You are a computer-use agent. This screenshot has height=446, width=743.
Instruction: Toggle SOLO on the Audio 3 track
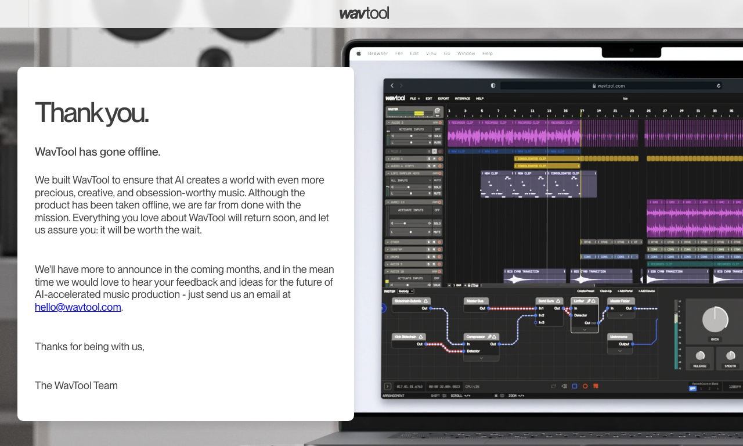pyautogui.click(x=437, y=136)
